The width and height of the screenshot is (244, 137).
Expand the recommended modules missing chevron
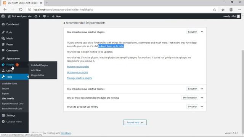202,97
